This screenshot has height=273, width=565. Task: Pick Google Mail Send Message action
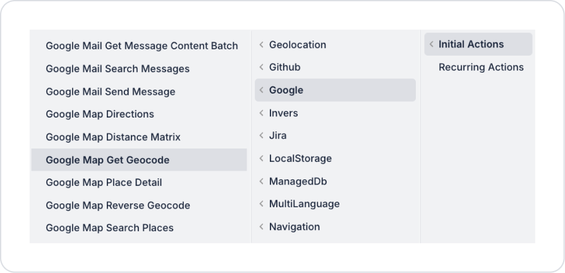[x=110, y=92]
